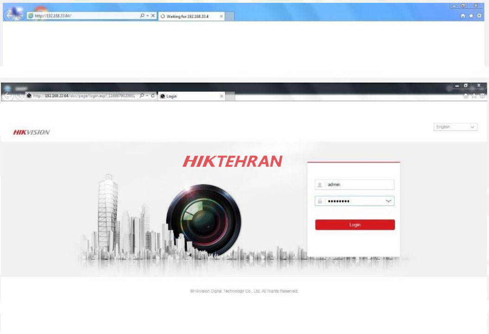Minimize the Login browser window
The width and height of the screenshot is (489, 334).
(x=457, y=85)
